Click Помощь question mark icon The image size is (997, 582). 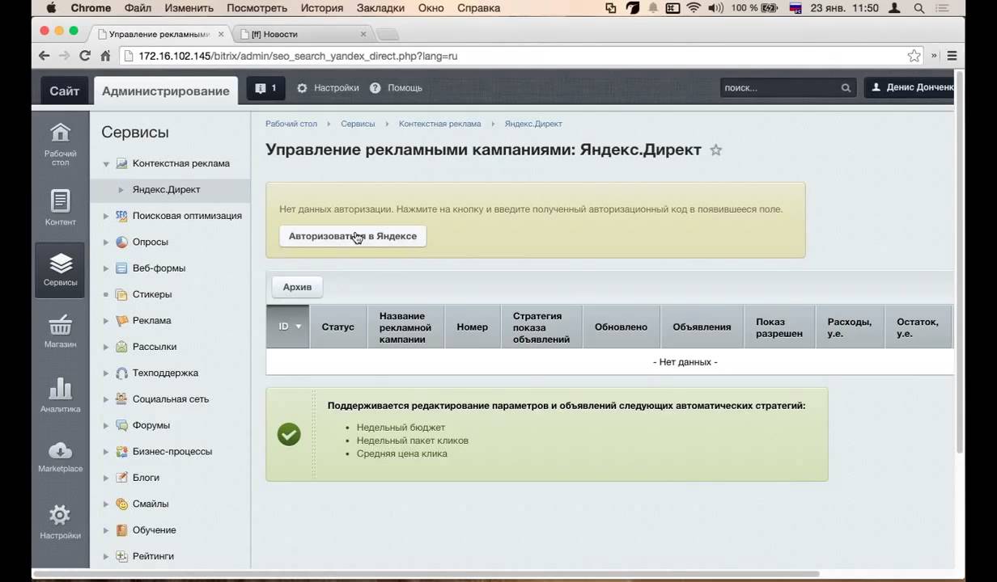pos(375,88)
